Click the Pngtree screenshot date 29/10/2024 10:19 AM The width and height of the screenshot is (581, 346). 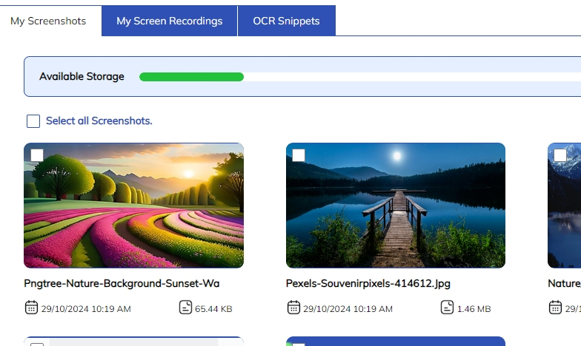[86, 309]
